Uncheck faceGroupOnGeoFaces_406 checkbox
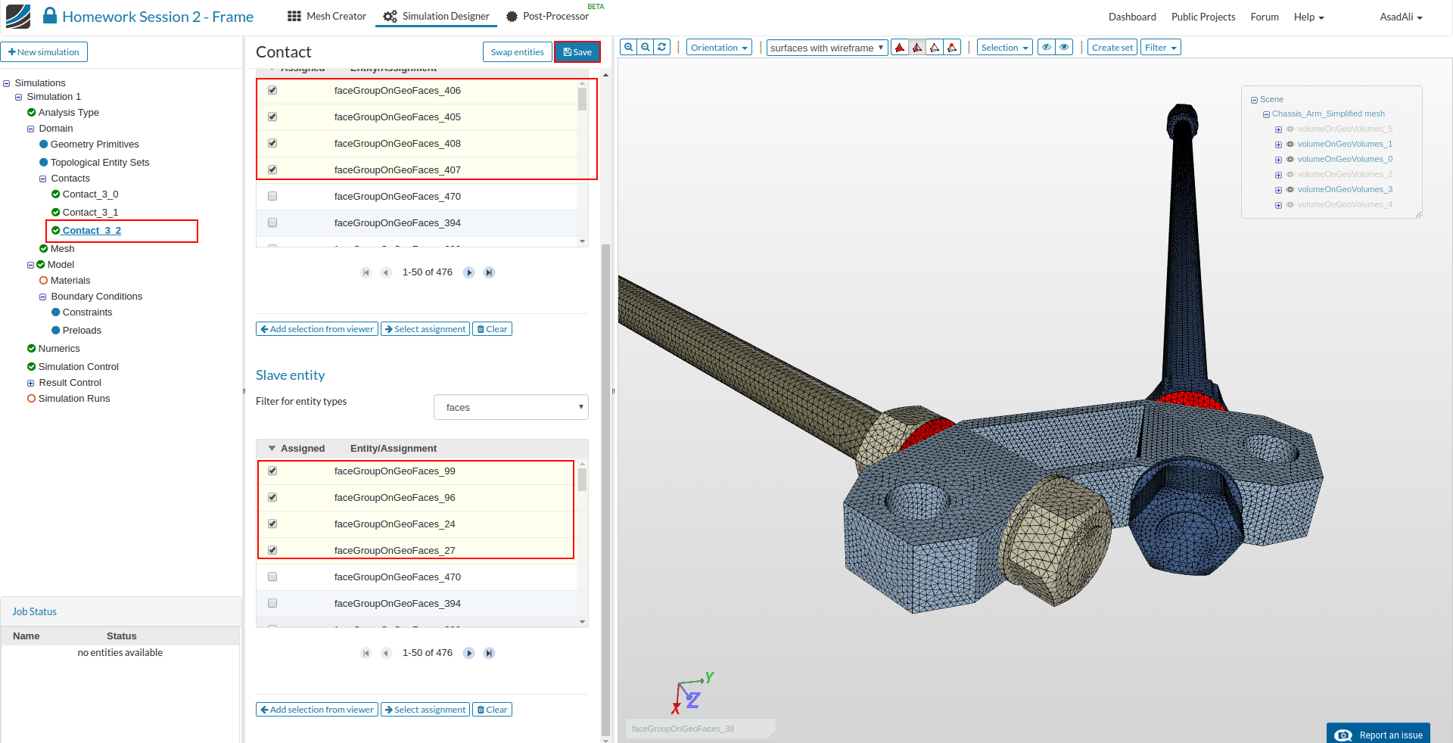Screen dimensions: 1453x743 click(x=272, y=90)
